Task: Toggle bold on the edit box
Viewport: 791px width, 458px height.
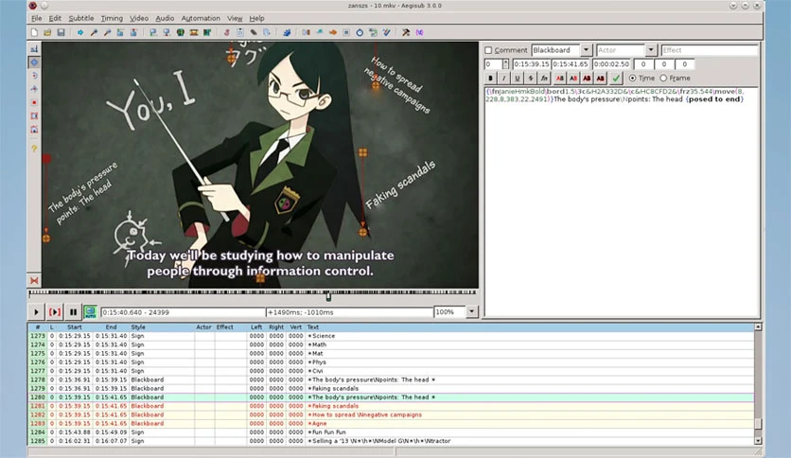Action: click(490, 79)
